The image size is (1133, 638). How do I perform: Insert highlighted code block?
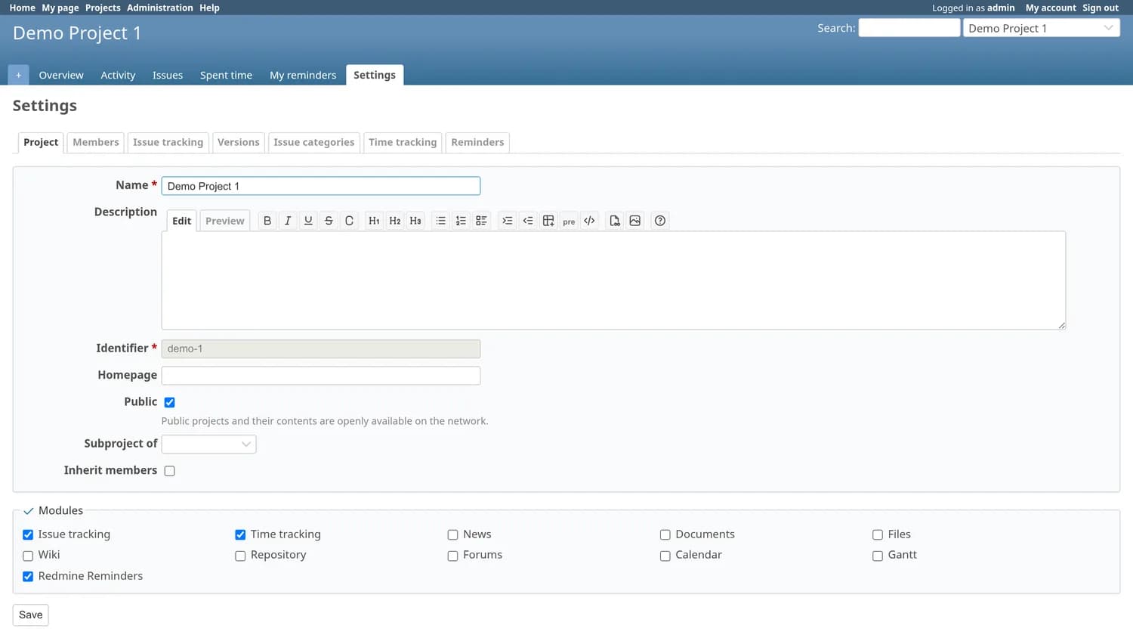589,221
